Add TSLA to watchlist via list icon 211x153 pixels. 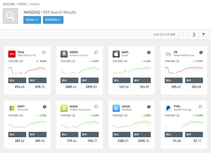[x=44, y=52]
